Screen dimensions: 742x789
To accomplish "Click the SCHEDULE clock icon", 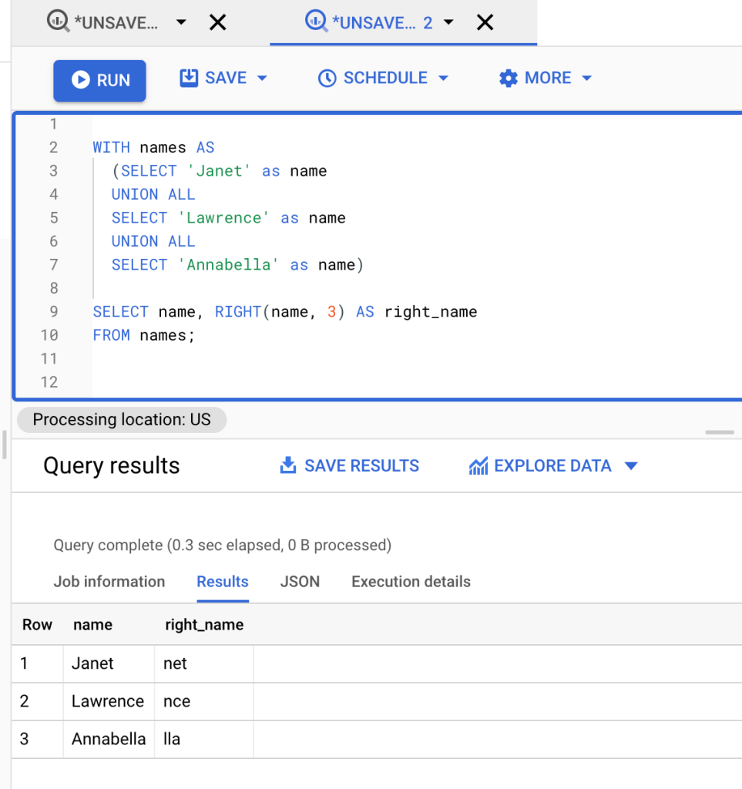I will click(x=327, y=78).
